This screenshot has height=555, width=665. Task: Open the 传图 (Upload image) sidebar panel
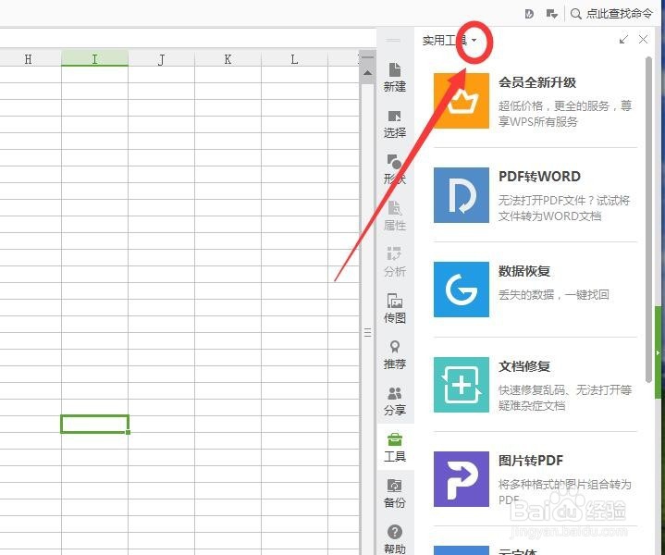point(395,308)
